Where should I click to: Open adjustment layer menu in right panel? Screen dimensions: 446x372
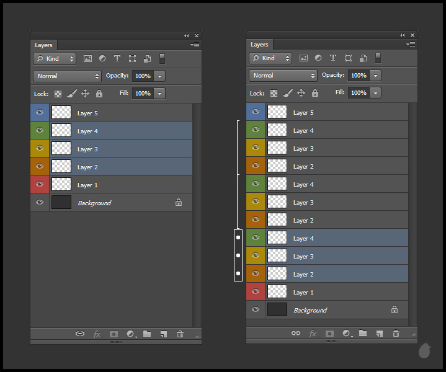click(x=347, y=333)
